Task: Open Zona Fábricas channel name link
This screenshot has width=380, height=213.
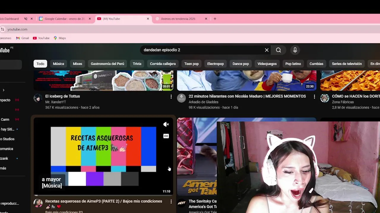Action: coord(343,102)
